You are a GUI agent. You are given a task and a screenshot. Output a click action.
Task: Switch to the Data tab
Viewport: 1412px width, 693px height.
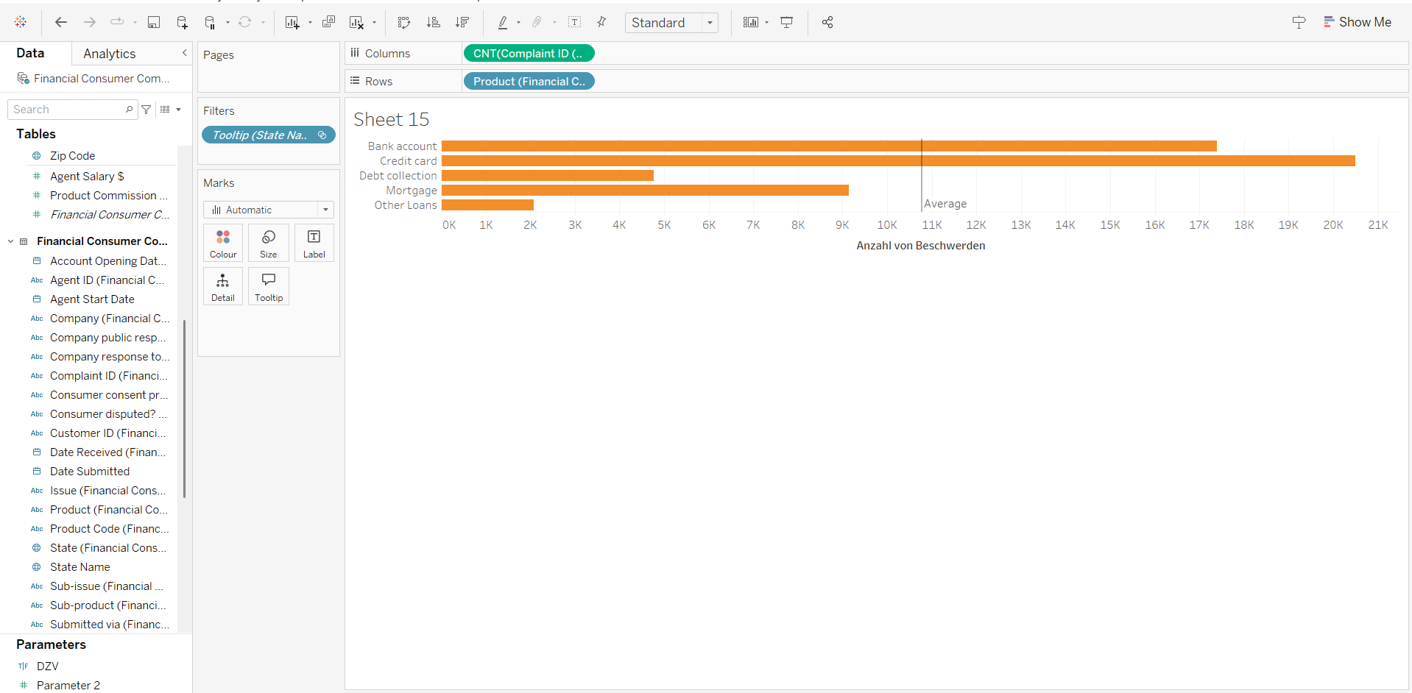[30, 53]
